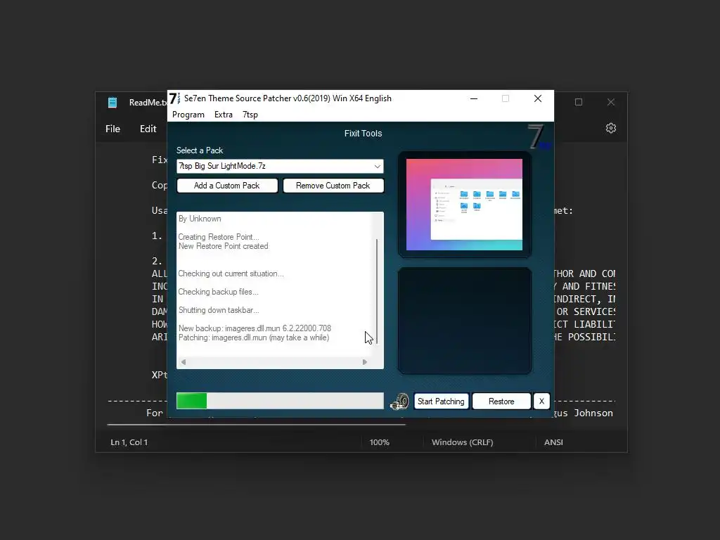Image resolution: width=720 pixels, height=540 pixels.
Task: Click the X button next to Restore
Action: tap(541, 401)
